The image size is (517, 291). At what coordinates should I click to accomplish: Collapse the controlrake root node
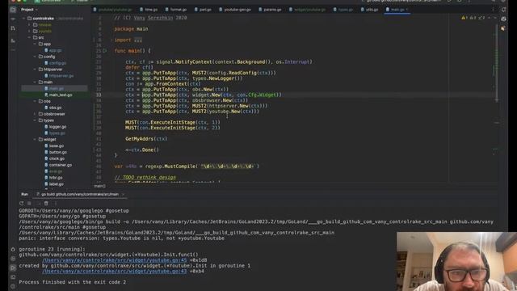click(23, 19)
